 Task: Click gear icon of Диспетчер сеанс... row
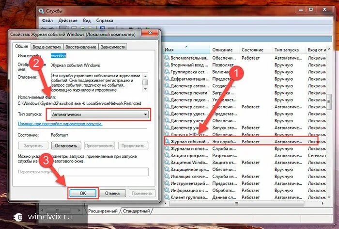167,107
